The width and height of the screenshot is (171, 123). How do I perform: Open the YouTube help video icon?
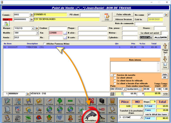(x=102, y=110)
